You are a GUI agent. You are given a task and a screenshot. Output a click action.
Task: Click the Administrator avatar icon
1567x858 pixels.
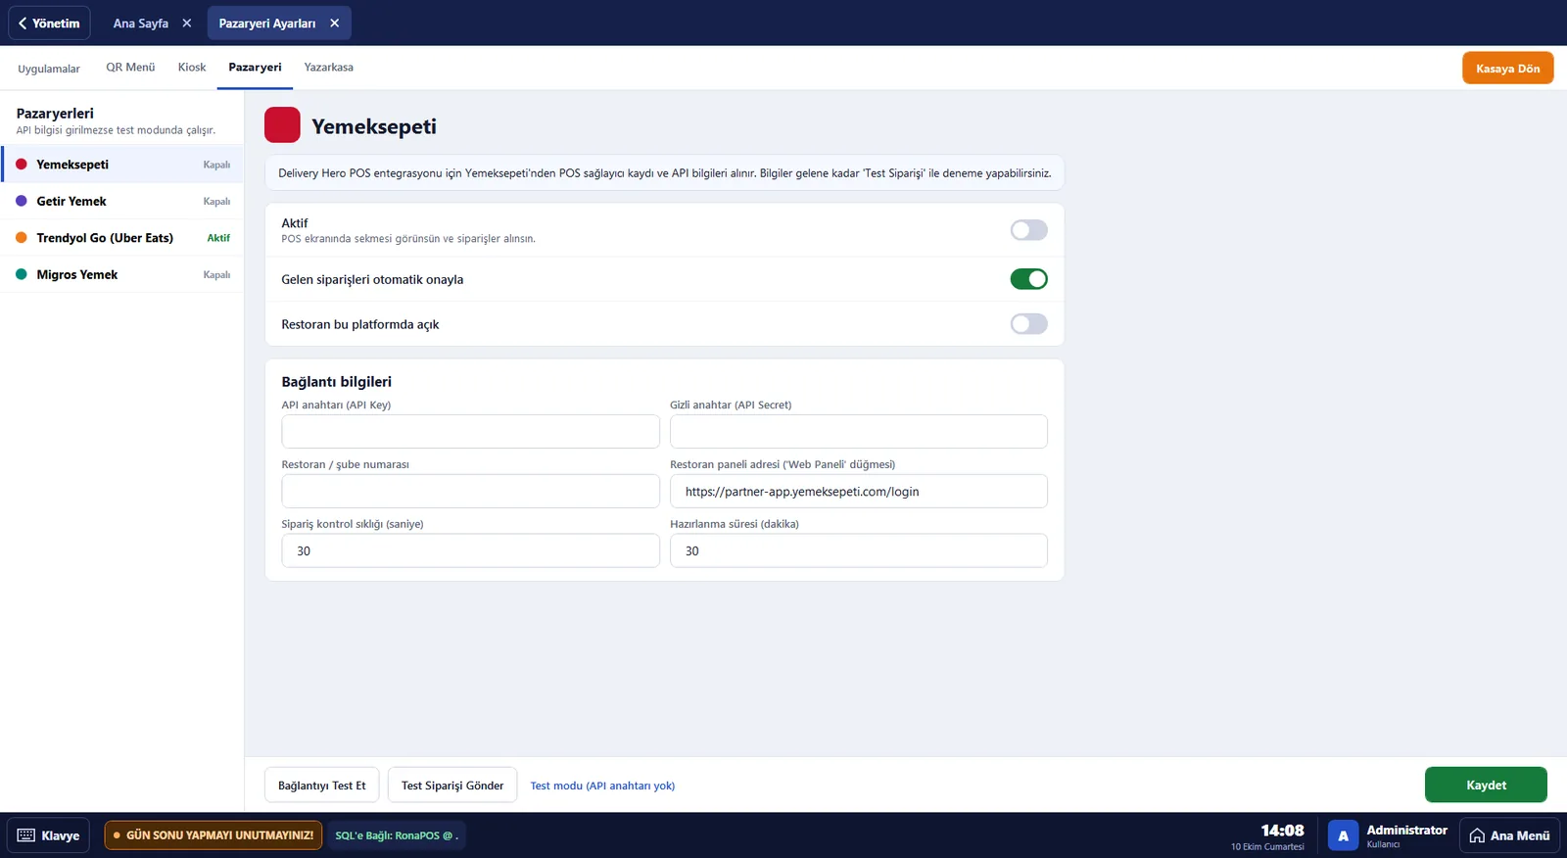coord(1343,835)
